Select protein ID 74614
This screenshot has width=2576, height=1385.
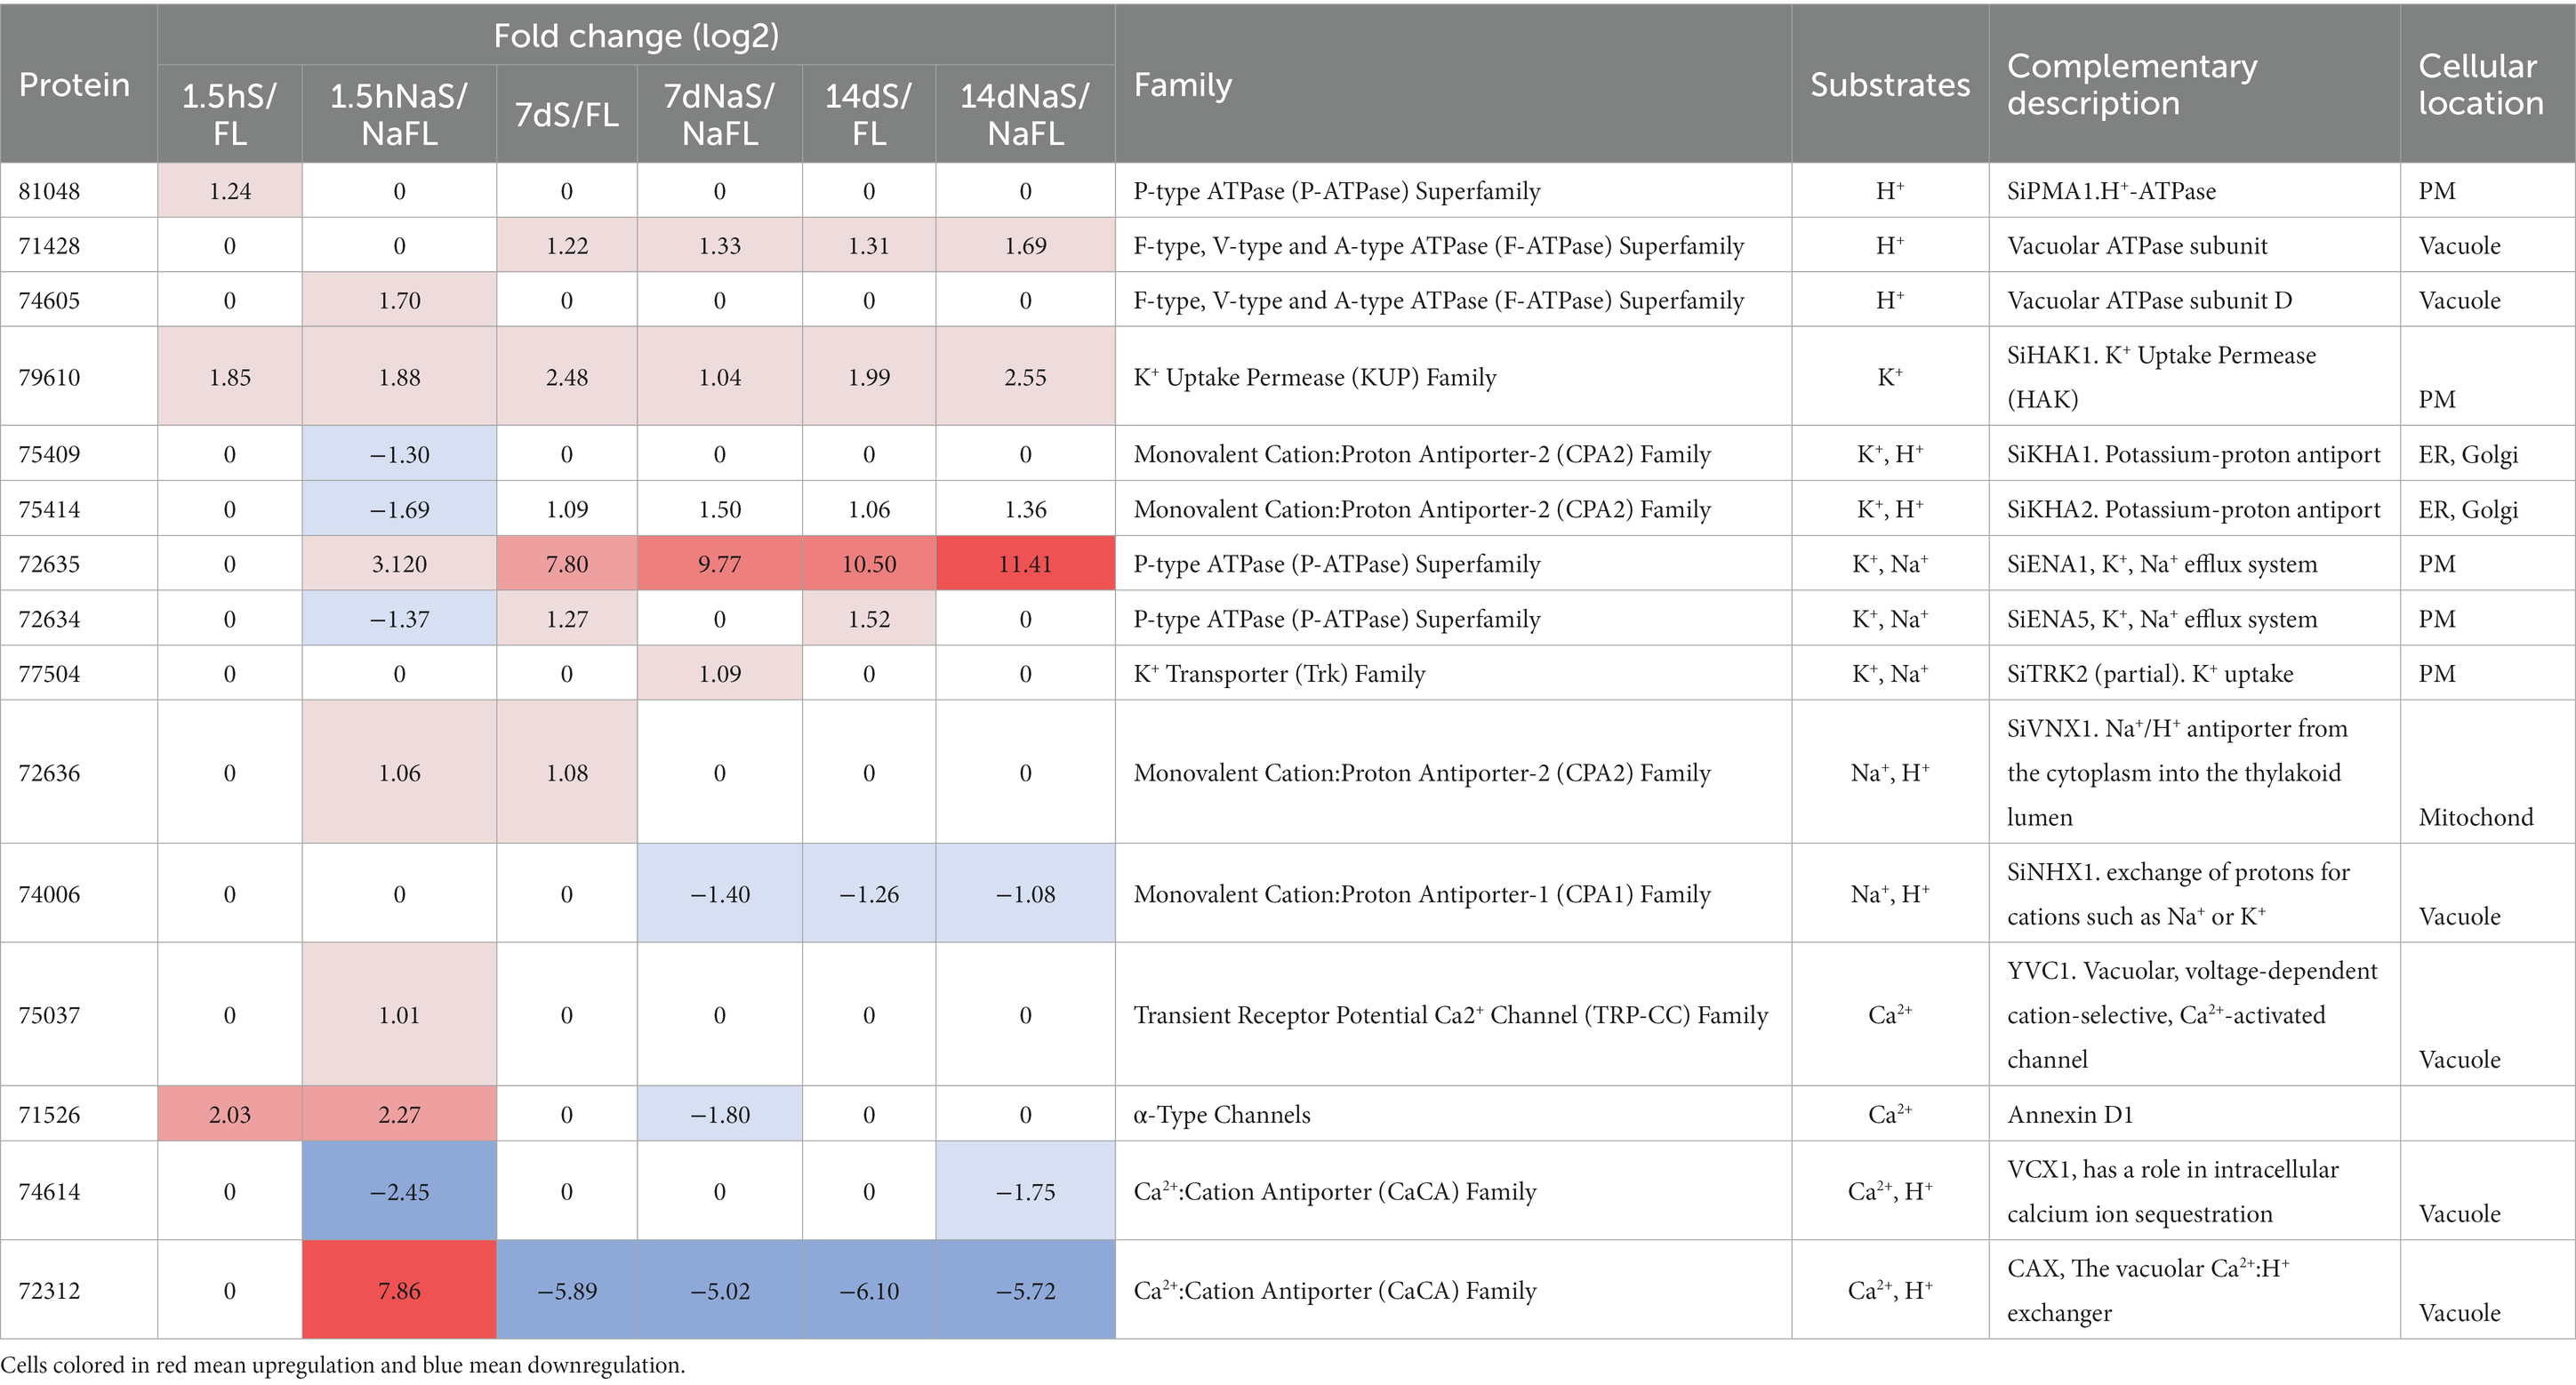tap(49, 1191)
